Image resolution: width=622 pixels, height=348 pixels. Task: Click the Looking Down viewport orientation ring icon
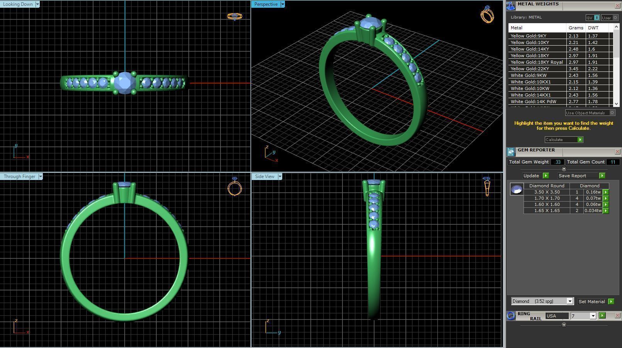click(234, 16)
